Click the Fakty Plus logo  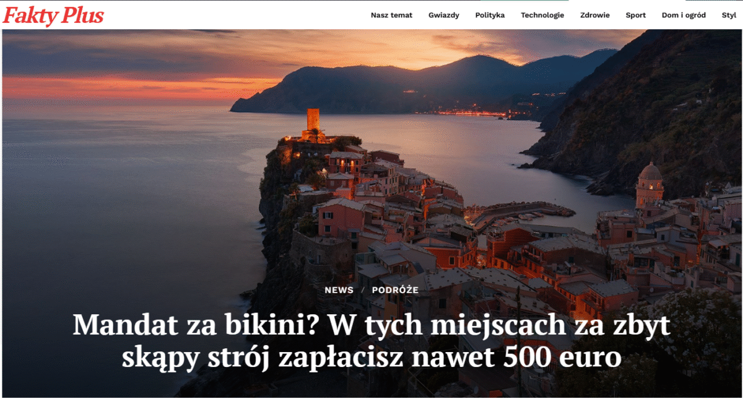(x=53, y=15)
